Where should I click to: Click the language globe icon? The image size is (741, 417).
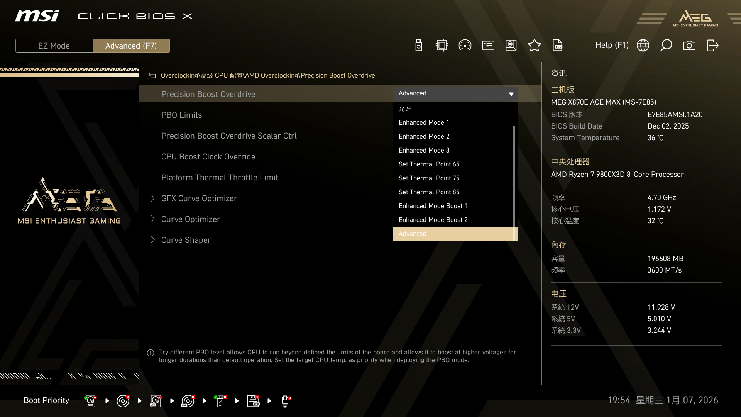point(643,46)
